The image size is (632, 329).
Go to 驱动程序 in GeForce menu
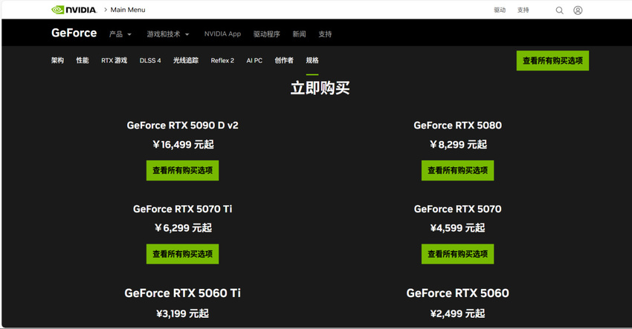coord(266,34)
